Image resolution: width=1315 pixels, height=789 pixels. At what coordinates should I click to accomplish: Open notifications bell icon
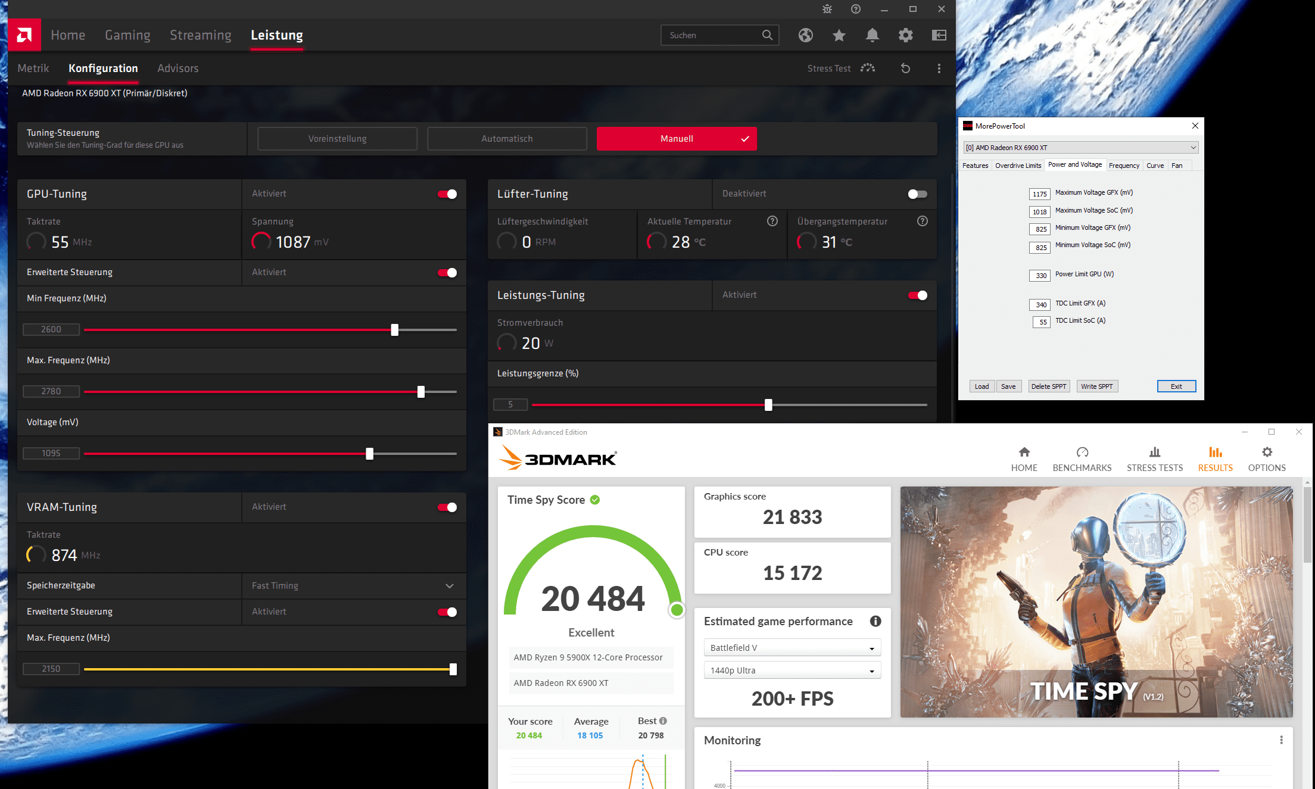click(x=872, y=35)
